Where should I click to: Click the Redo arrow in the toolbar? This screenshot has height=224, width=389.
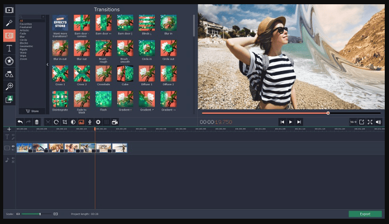coord(28,122)
